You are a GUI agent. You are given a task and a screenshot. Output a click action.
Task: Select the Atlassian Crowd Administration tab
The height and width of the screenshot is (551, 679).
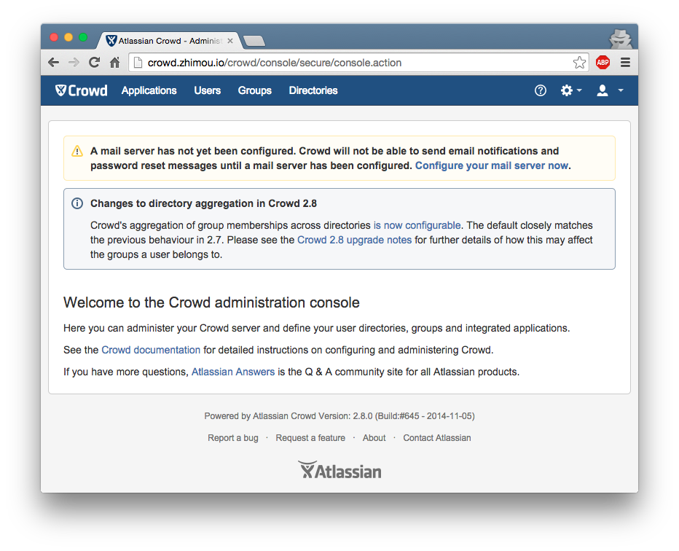click(x=170, y=41)
